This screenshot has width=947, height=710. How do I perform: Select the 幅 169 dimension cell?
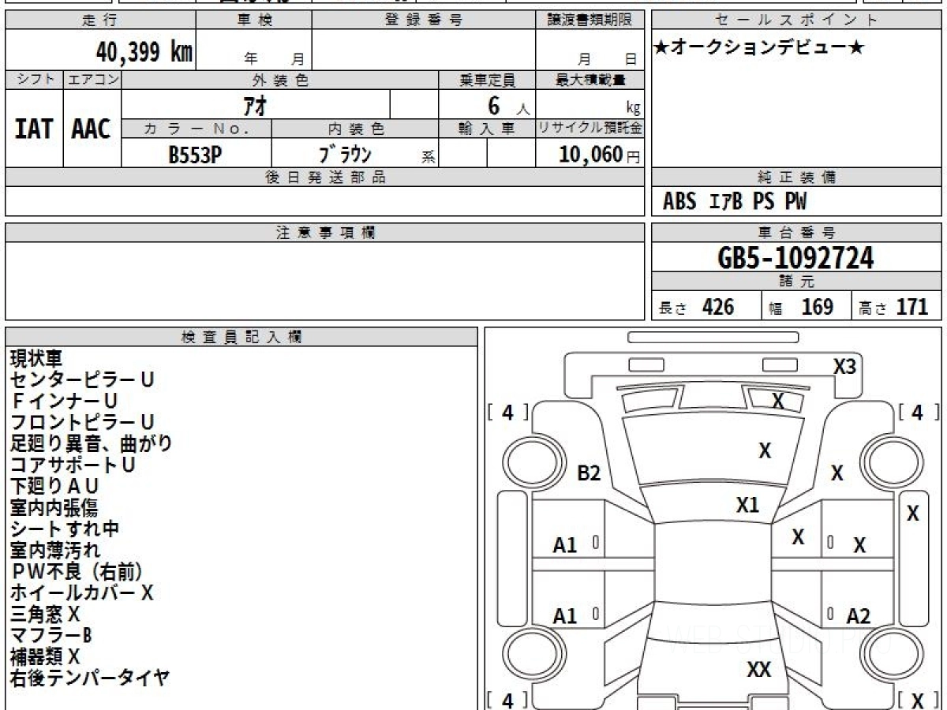[x=806, y=306]
